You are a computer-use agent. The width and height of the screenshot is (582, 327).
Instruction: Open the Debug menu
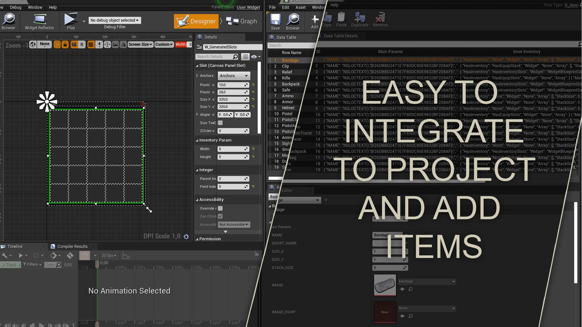click(x=15, y=7)
